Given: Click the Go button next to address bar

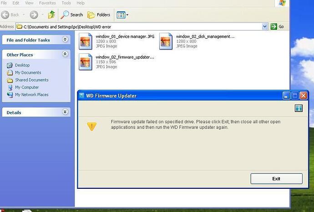Looking at the screenshot, I should pyautogui.click(x=277, y=26).
